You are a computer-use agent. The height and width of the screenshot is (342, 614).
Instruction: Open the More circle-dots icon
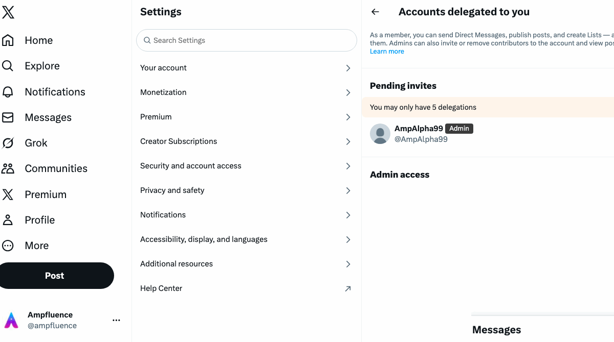(8, 246)
